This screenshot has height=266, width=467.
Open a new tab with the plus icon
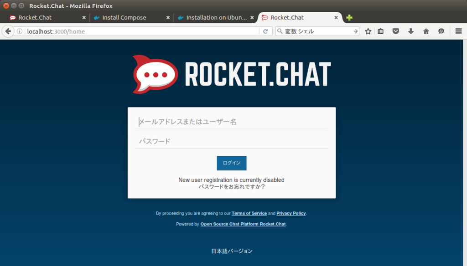(x=349, y=18)
